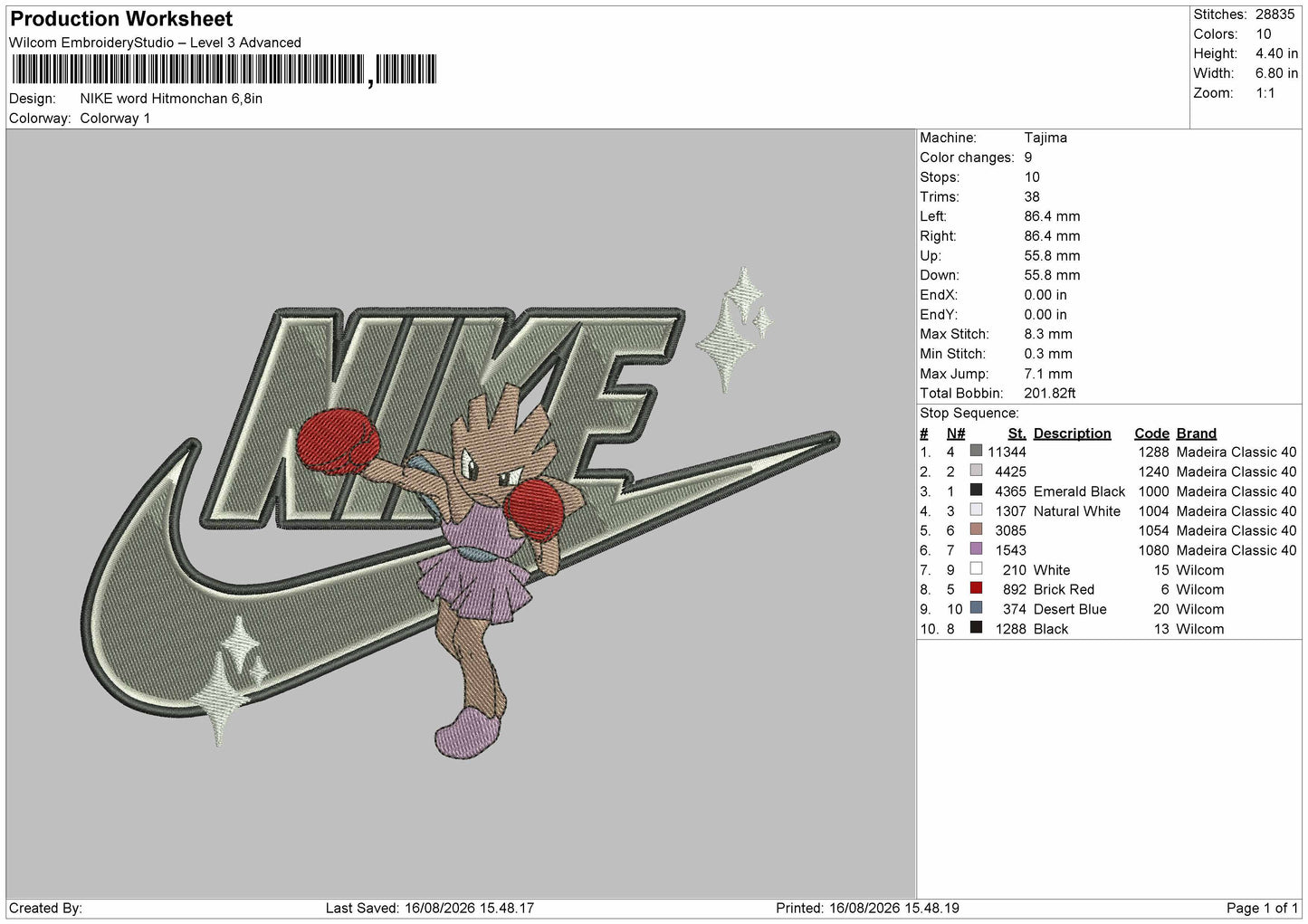Click the gray swatch for stop 1
Viewport: 1308px width, 924px height.
click(976, 452)
